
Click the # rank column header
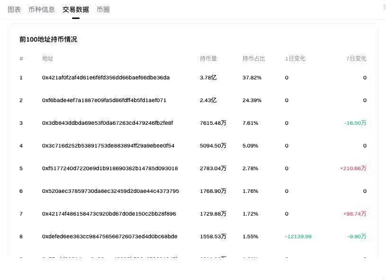21,59
